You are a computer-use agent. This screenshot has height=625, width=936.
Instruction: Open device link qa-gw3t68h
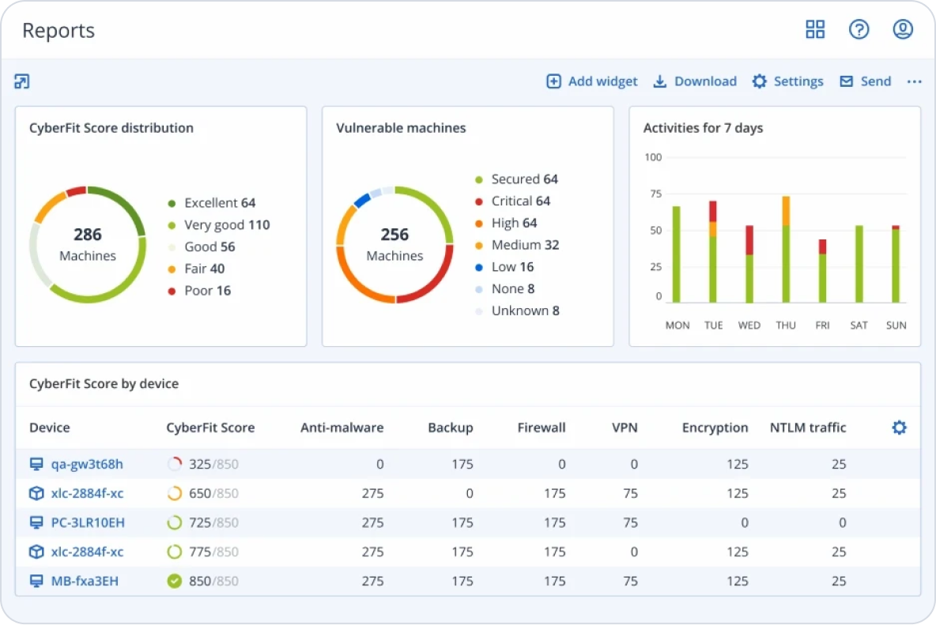[x=87, y=465]
